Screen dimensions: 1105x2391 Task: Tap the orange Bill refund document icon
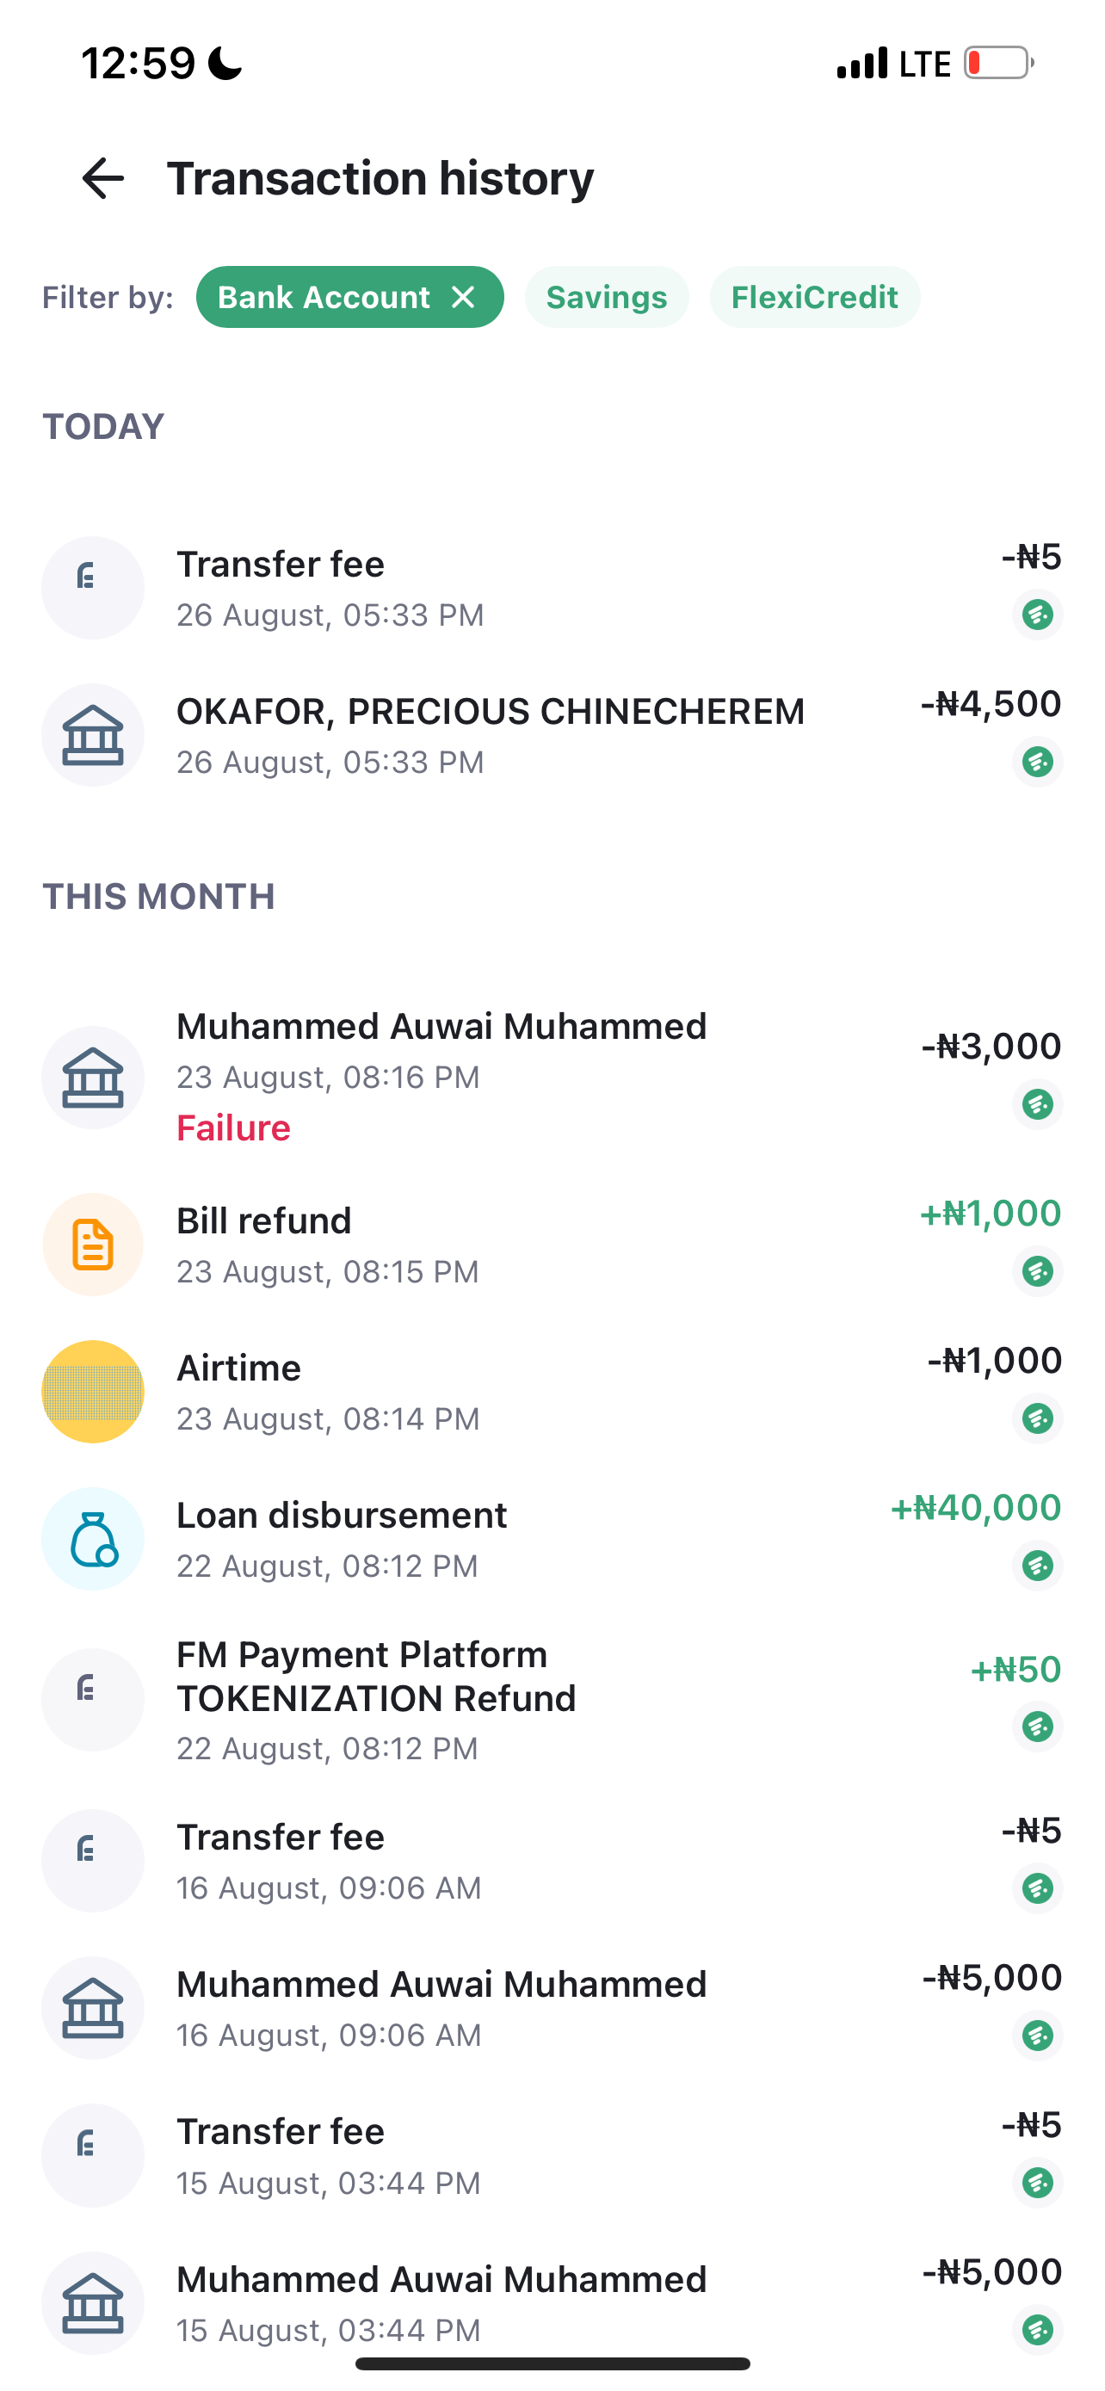[x=93, y=1245]
